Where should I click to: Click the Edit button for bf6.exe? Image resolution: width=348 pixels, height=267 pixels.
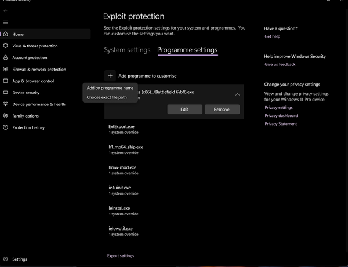coord(184,109)
